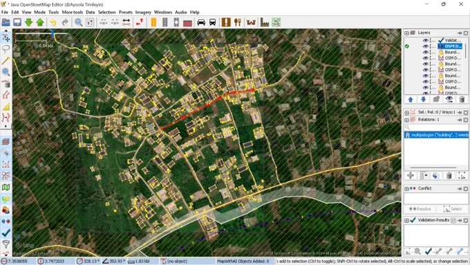Expand the Selection panel
Image resolution: width=470 pixels, height=265 pixels.
[406, 113]
